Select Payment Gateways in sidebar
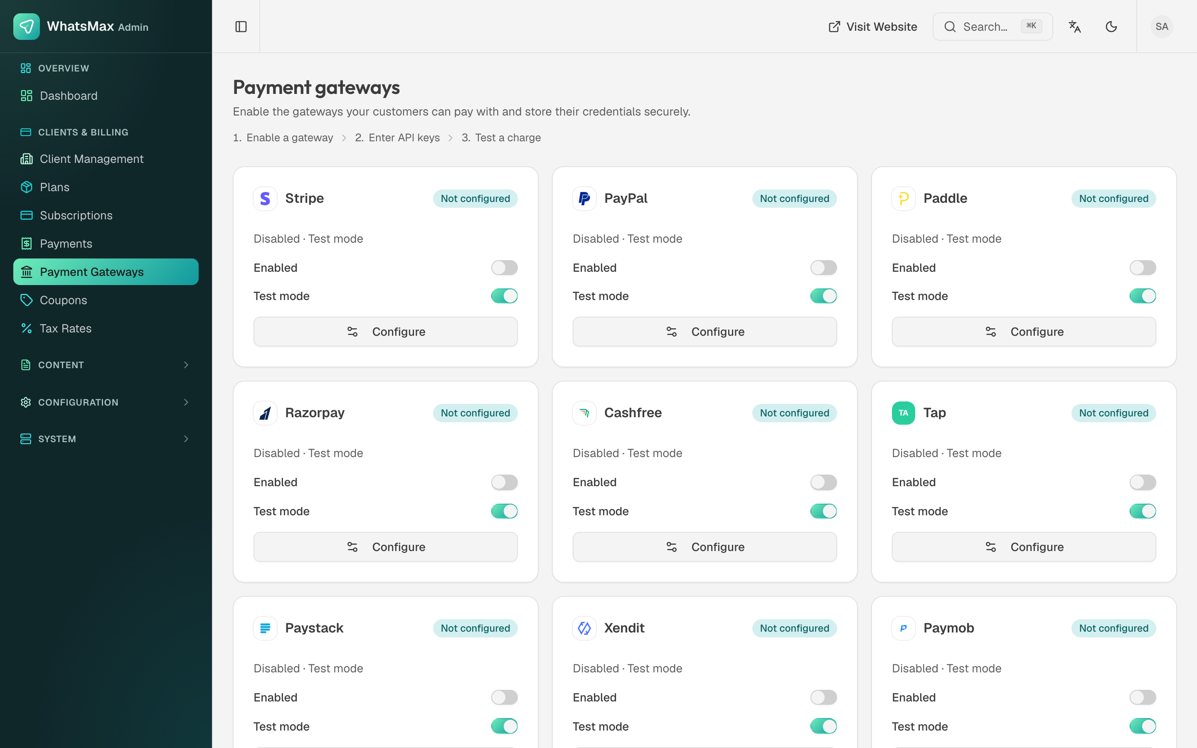 [106, 272]
